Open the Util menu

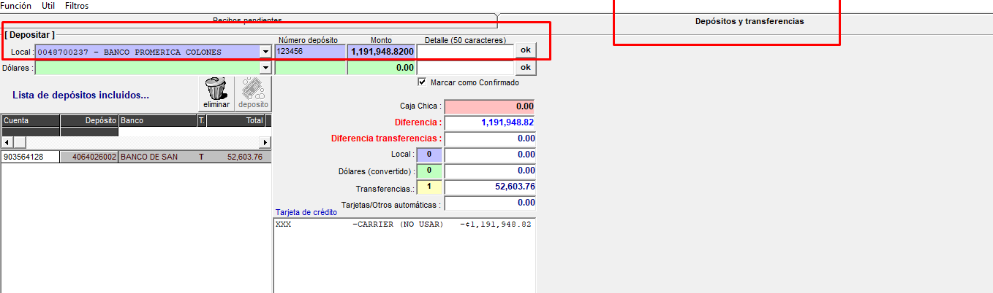[48, 5]
